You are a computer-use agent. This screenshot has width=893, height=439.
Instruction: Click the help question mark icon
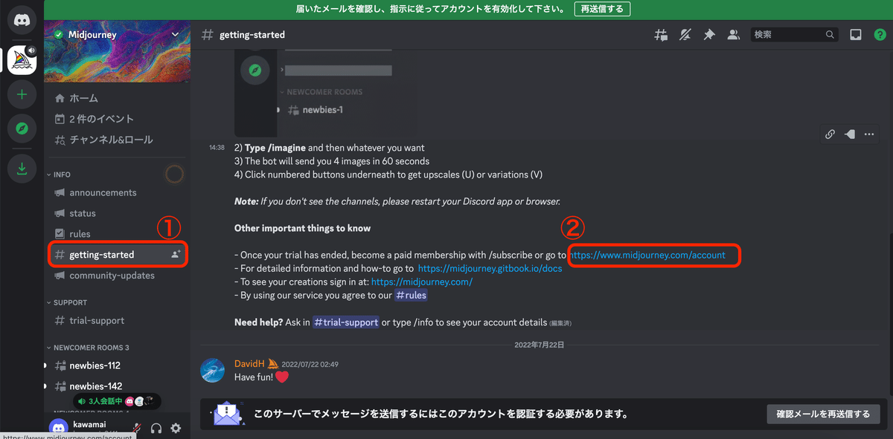coord(880,35)
